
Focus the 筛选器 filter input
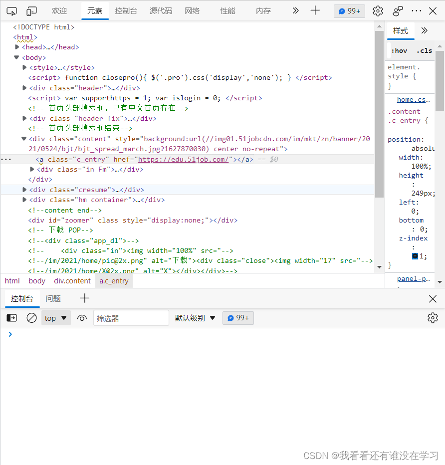tap(131, 318)
